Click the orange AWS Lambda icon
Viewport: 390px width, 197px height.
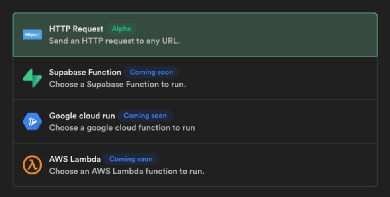click(x=32, y=165)
